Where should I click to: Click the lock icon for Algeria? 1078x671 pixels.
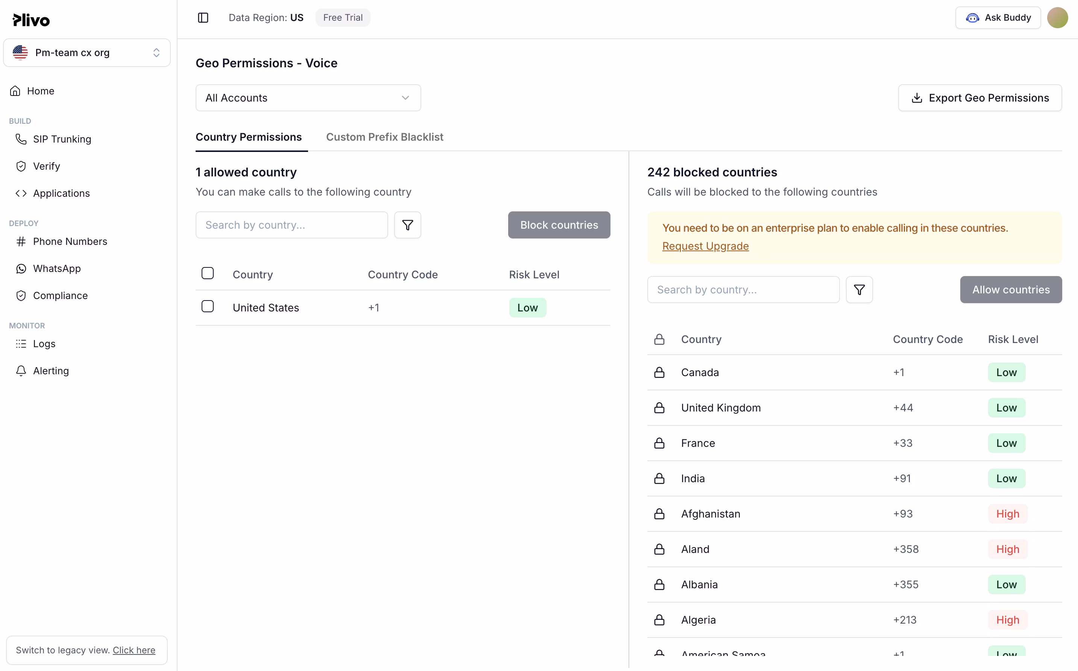tap(659, 620)
